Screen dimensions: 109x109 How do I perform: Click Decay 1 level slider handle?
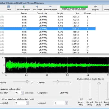pyautogui.click(x=99, y=83)
